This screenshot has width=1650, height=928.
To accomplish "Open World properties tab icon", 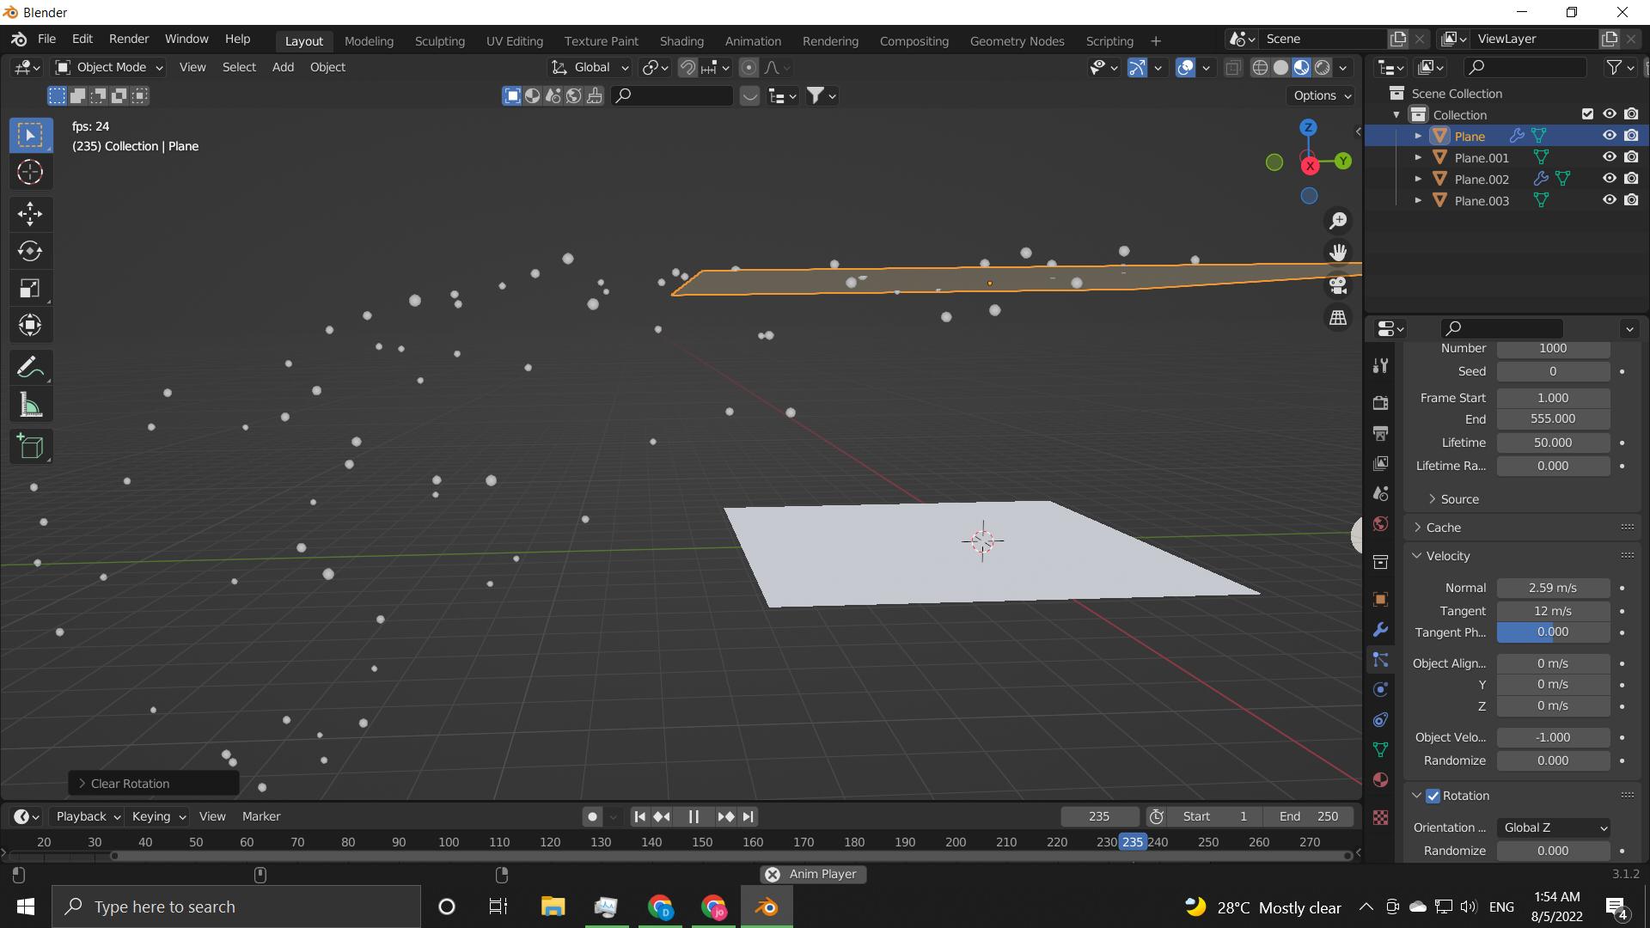I will point(1380,524).
